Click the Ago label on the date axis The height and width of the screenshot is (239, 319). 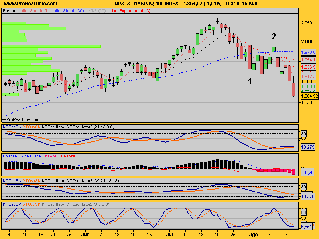(253, 235)
